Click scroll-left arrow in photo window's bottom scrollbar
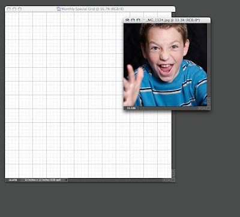The image size is (240, 217). 200,108
